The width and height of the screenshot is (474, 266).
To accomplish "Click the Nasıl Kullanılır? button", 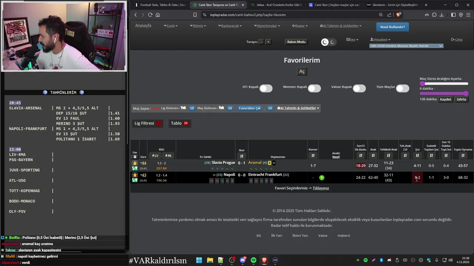I will point(393,27).
